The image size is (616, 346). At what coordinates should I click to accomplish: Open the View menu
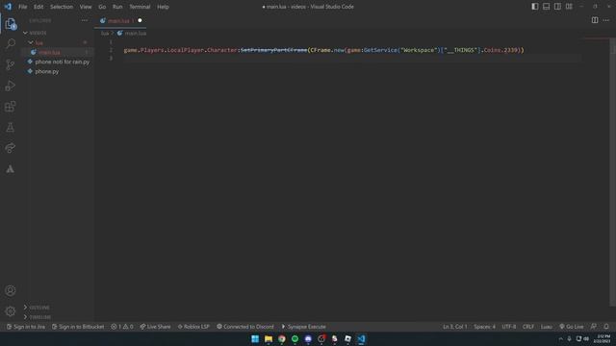tap(86, 7)
